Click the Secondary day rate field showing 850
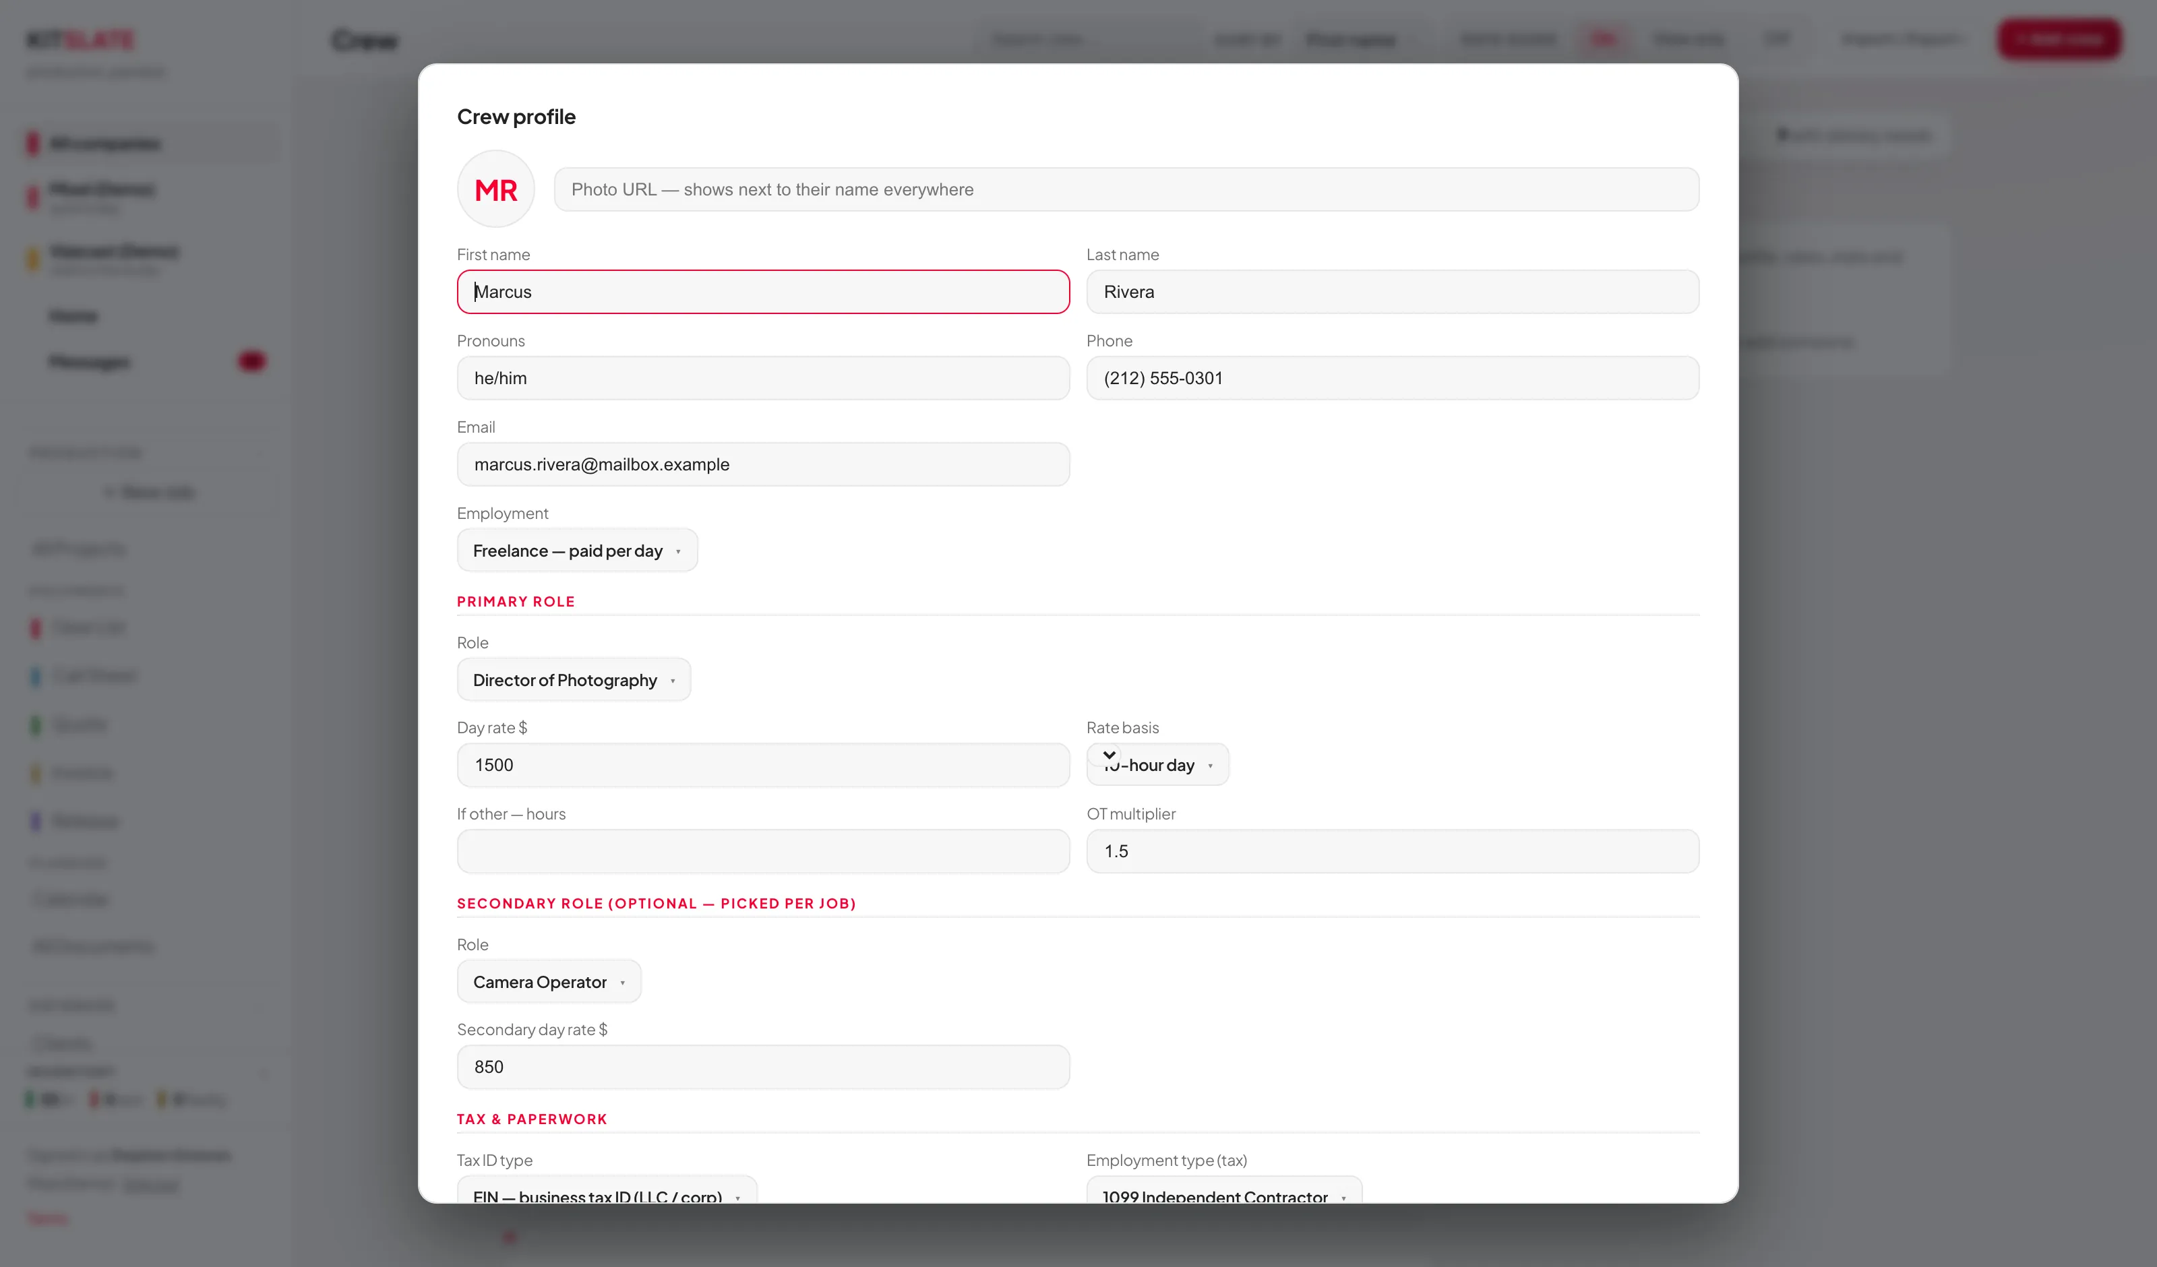 [762, 1068]
